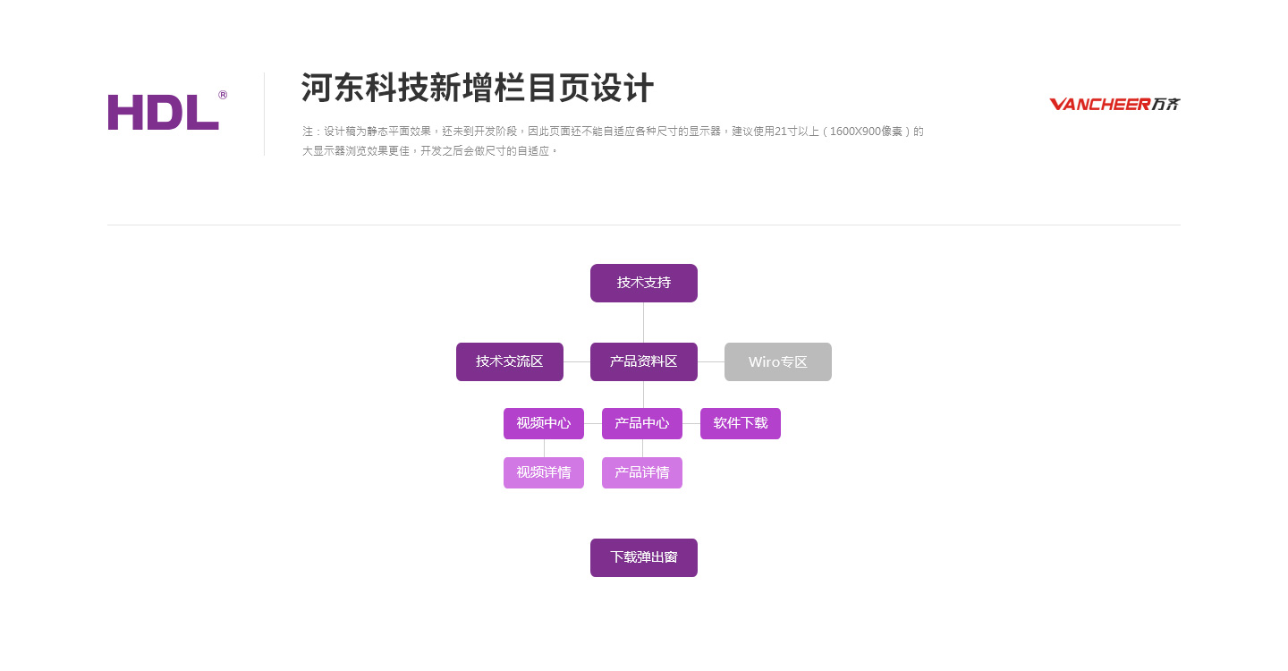Click the light purple 视频详情 box

click(x=544, y=472)
